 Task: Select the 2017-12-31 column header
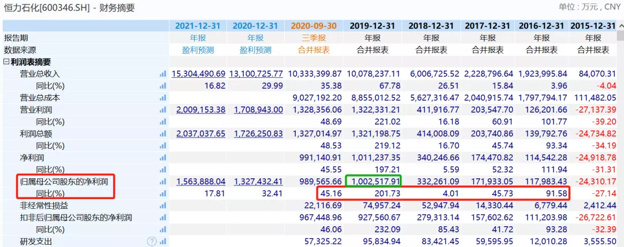[487, 26]
